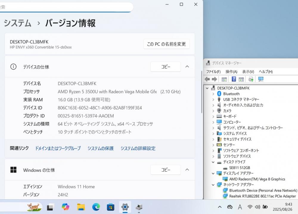The height and width of the screenshot is (214, 298).
Task: Expand the キーボード node
Action: pyautogui.click(x=213, y=116)
